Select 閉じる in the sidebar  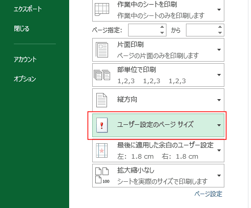pyautogui.click(x=22, y=29)
